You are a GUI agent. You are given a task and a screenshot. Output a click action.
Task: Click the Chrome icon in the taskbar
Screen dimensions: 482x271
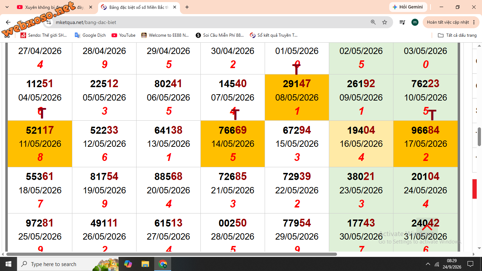163,264
